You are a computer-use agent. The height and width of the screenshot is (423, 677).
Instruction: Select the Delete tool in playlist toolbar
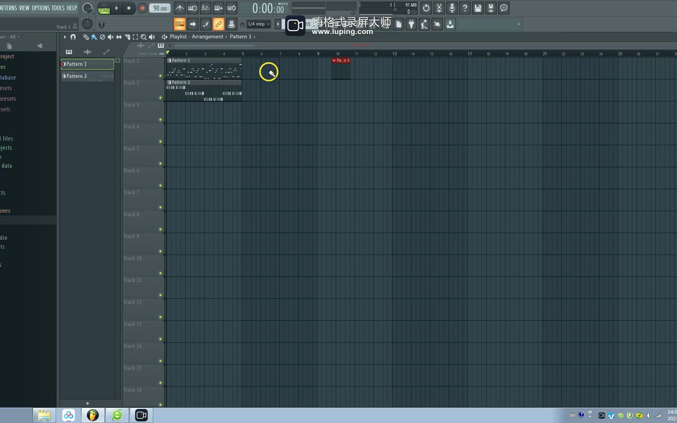pyautogui.click(x=102, y=37)
